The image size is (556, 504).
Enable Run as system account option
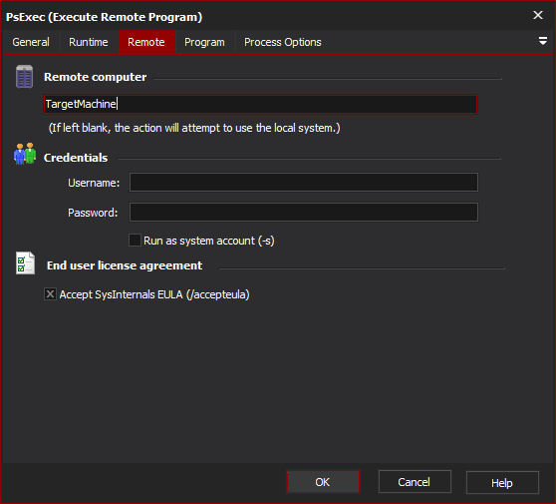coord(135,241)
